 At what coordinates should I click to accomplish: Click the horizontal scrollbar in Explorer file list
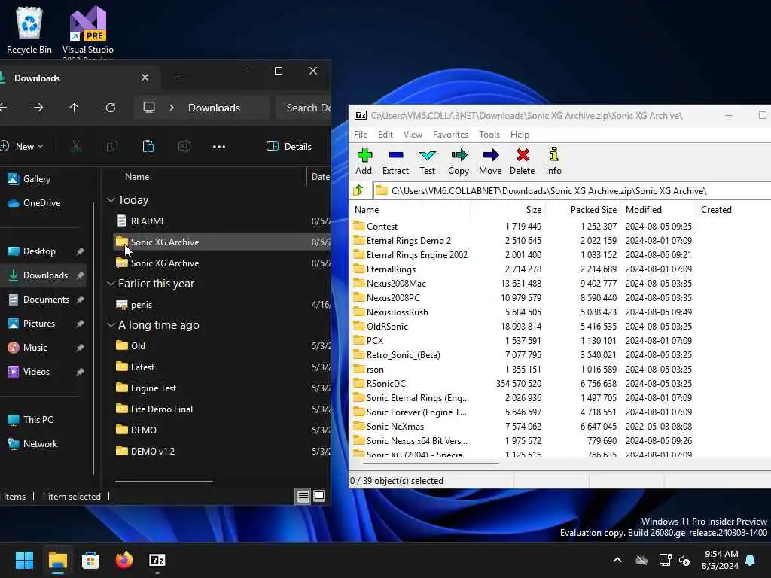tap(164, 482)
